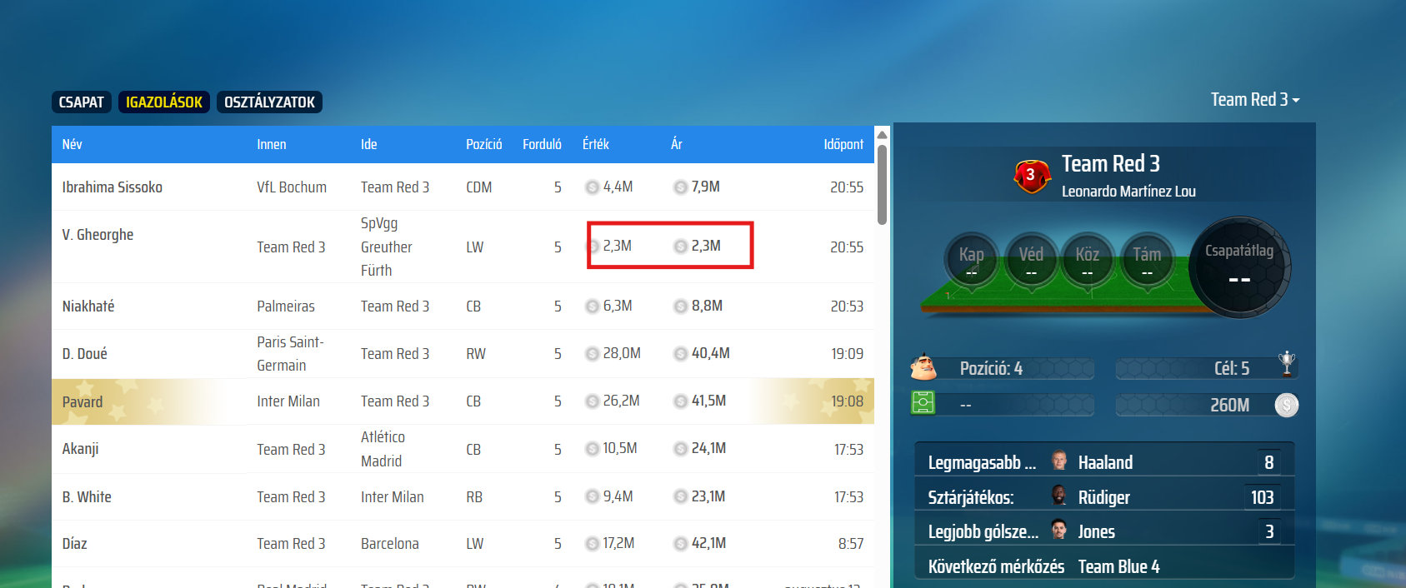The image size is (1406, 588).
Task: Click the coin icon beside 260M budget
Action: 1286,405
